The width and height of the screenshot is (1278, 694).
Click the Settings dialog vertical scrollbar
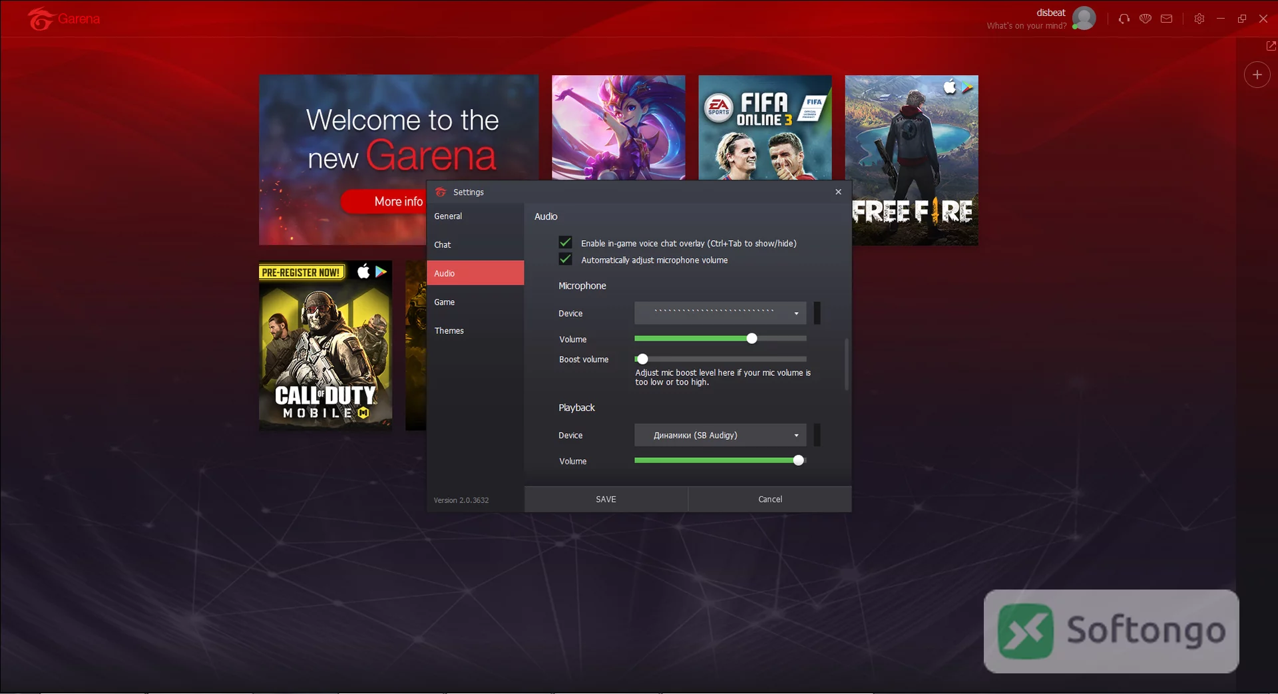pos(847,364)
